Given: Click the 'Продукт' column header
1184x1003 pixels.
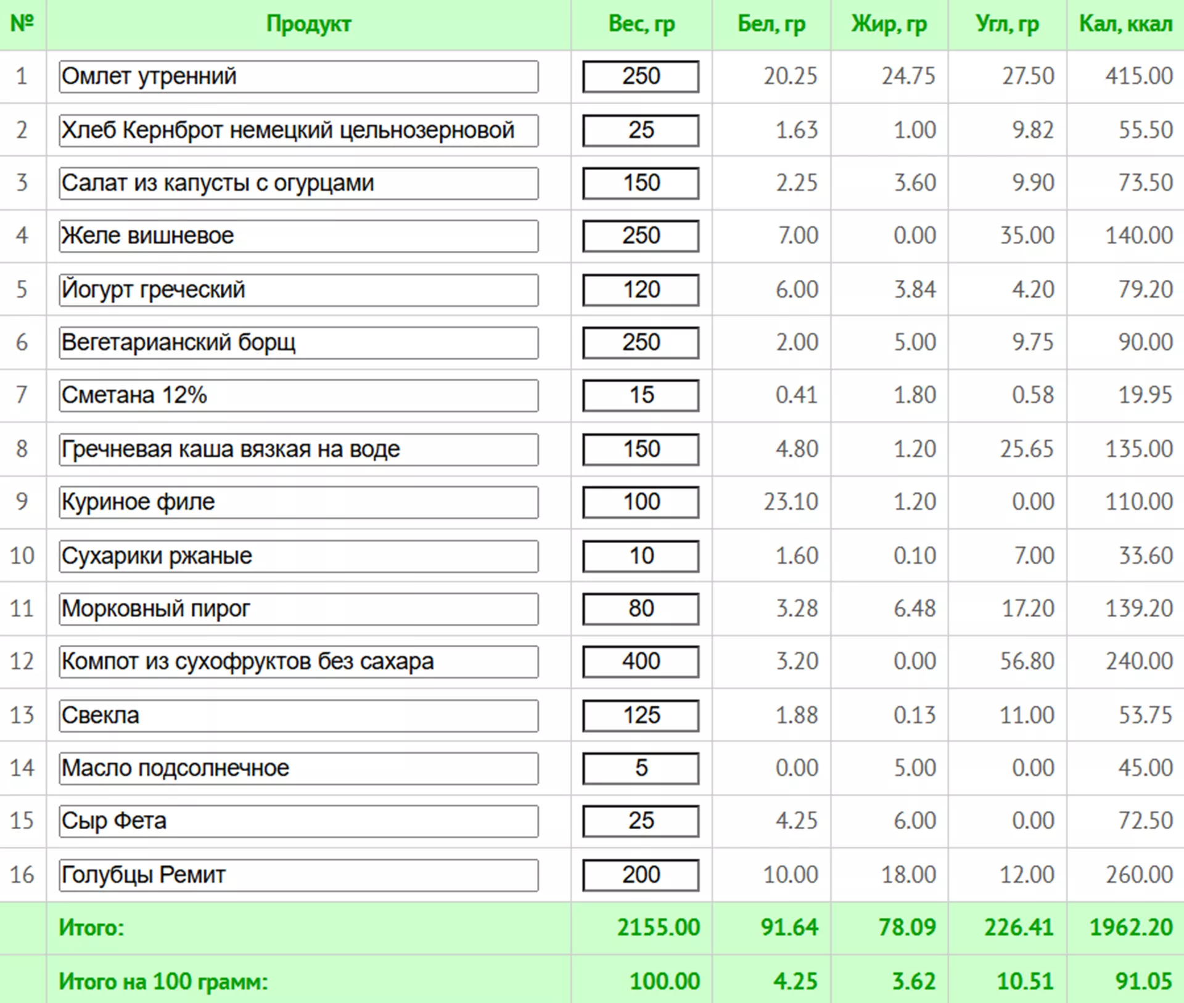Looking at the screenshot, I should coord(308,24).
